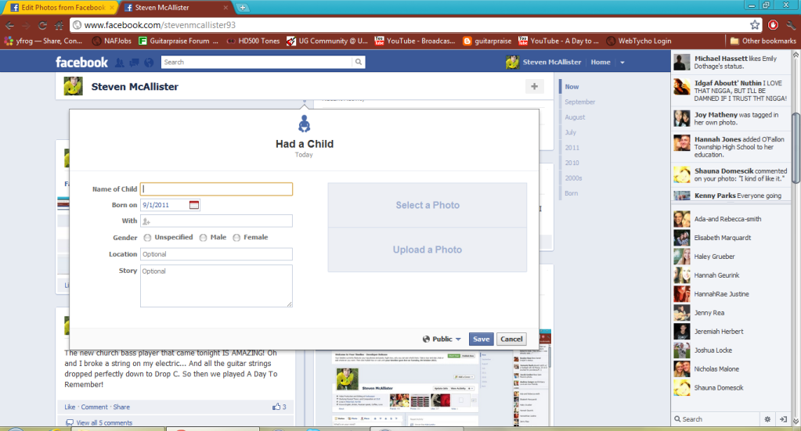Cancel the Had a Child dialog
The image size is (801, 431).
511,339
